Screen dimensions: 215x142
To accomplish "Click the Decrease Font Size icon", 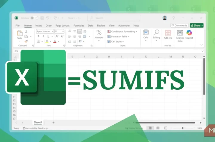I will (62, 36).
